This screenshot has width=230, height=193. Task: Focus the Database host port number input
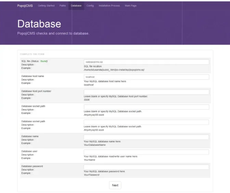[146, 92]
